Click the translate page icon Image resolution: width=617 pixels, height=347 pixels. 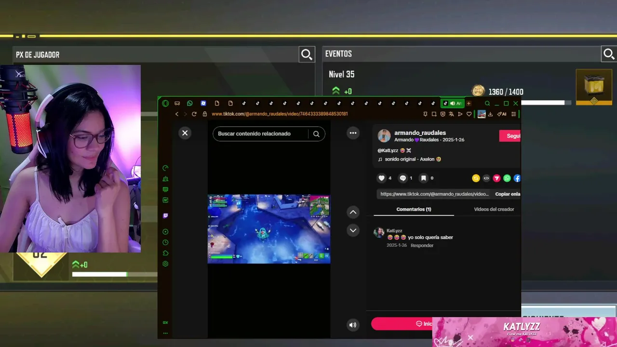pos(451,114)
